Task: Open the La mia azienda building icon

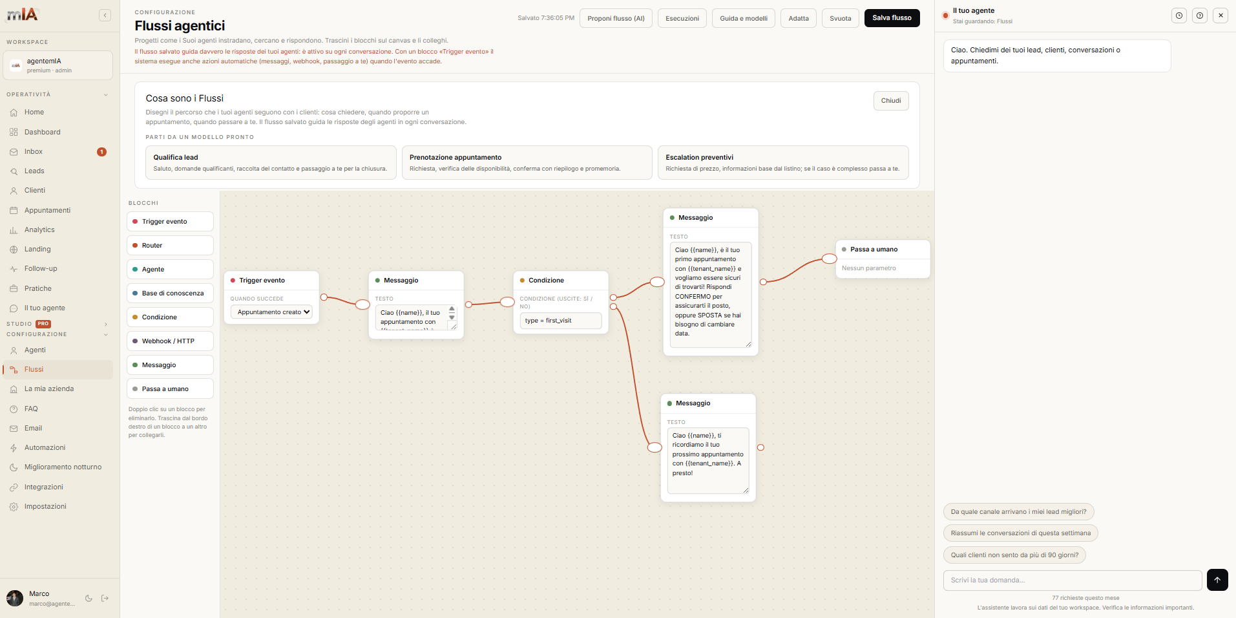Action: point(14,389)
